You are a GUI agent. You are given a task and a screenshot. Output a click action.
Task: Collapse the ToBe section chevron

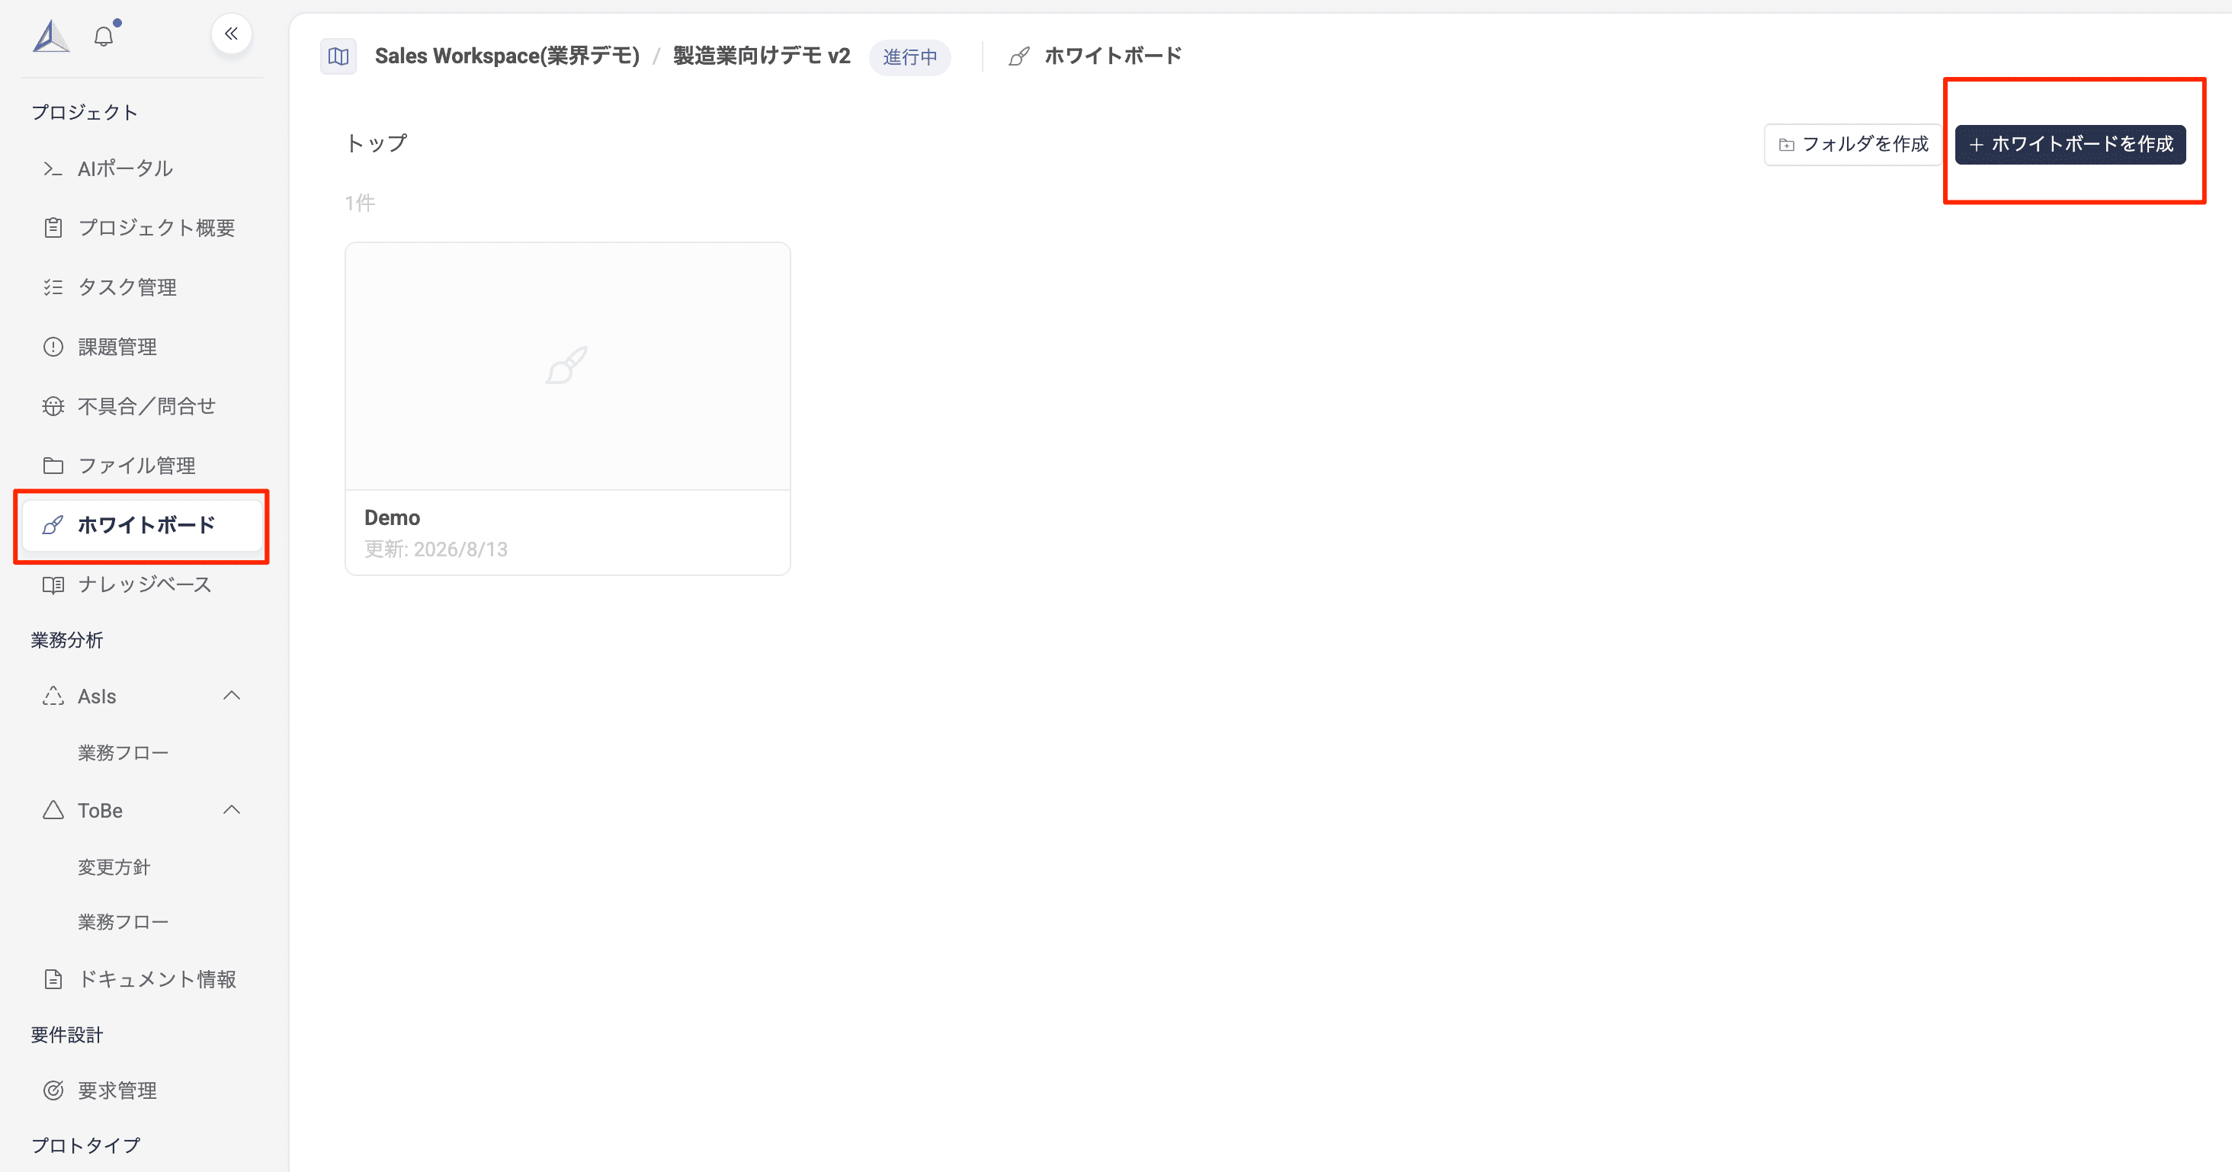pos(231,810)
